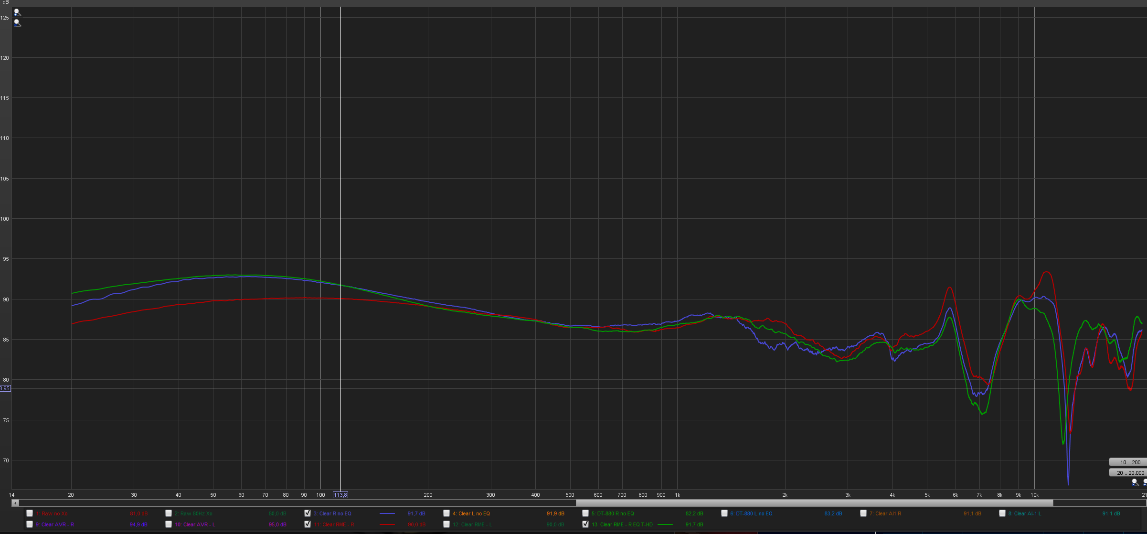Image resolution: width=1147 pixels, height=534 pixels.
Task: Click the 113,8 cursor frequency readout
Action: tap(340, 495)
